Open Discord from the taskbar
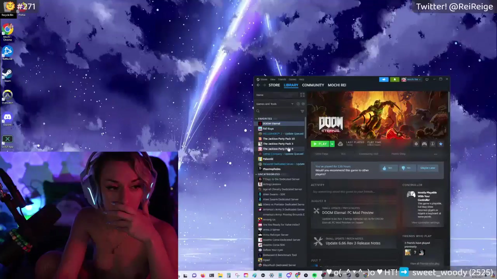 pos(289,275)
